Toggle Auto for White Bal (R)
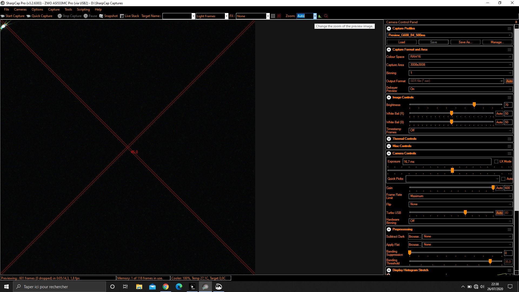Screen dimensions: 519x292 pyautogui.click(x=499, y=114)
